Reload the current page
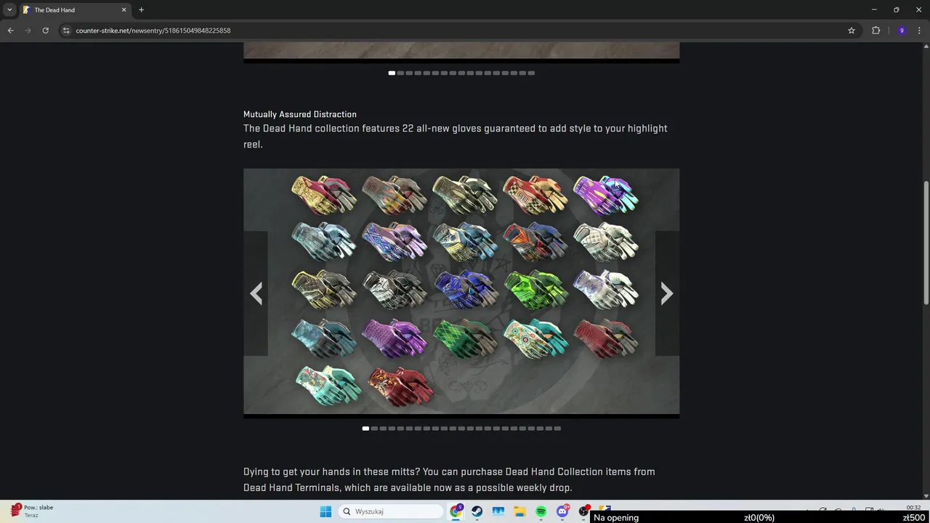 click(45, 31)
